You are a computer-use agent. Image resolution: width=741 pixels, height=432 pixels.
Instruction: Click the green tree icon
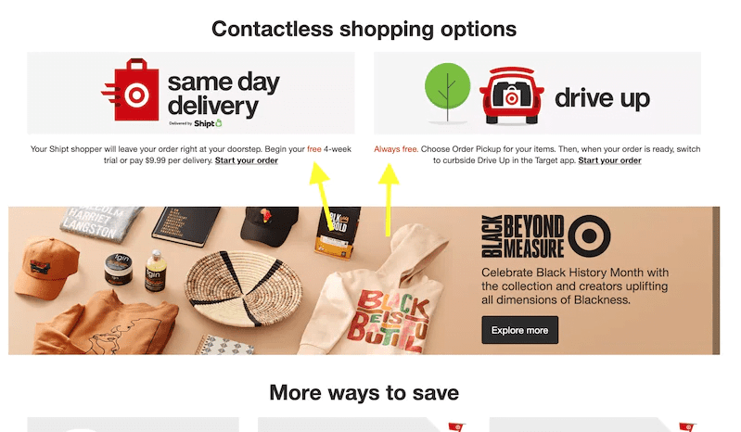[x=448, y=93]
